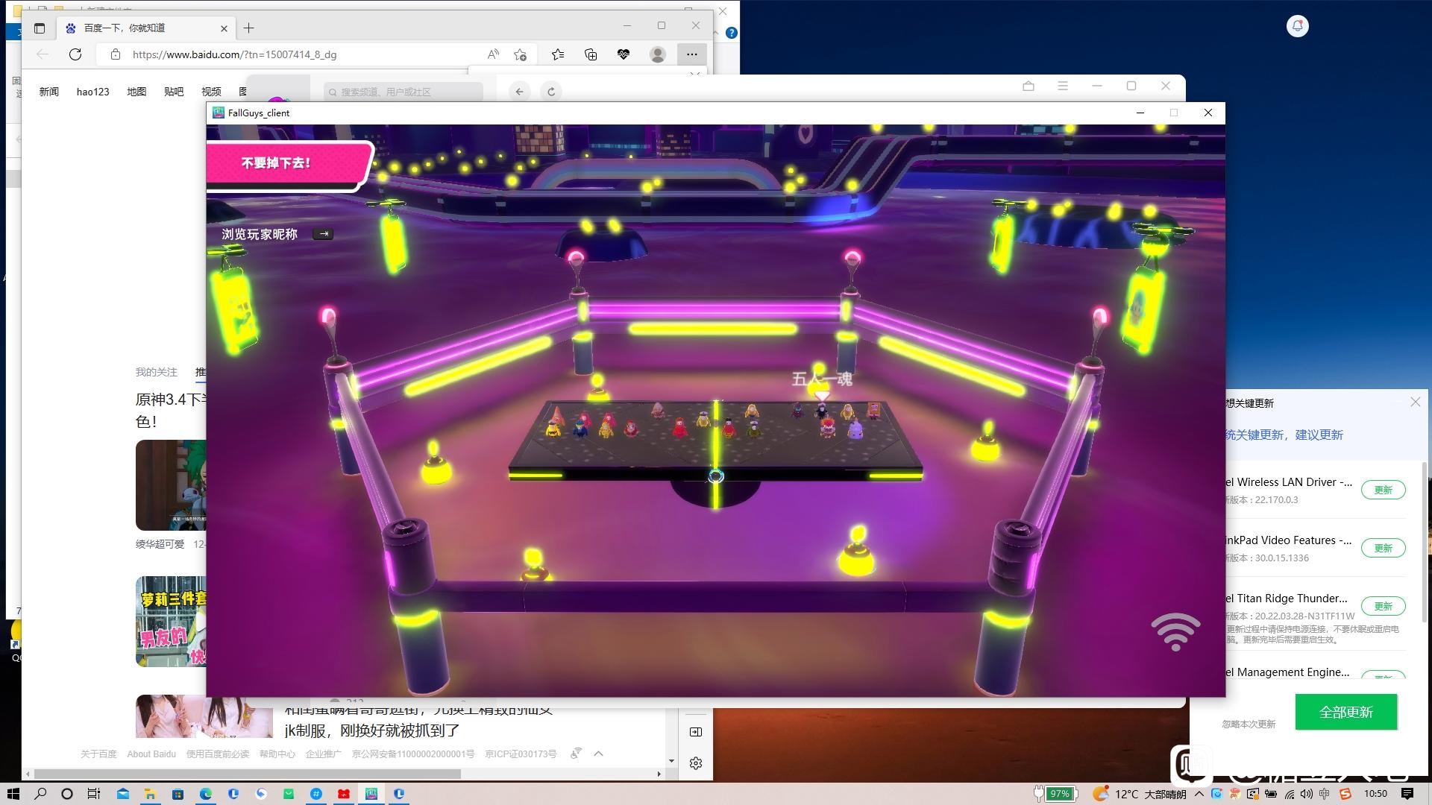Open About Baidu footer link
The width and height of the screenshot is (1432, 805).
pos(151,754)
